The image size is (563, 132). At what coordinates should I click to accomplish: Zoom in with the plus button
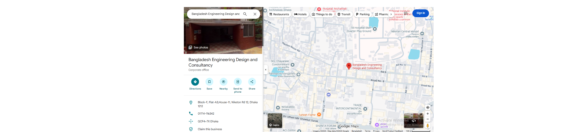428,114
